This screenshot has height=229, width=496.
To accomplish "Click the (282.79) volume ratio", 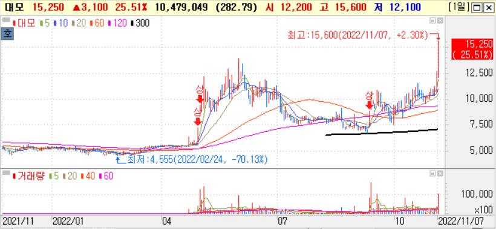I will point(236,7).
